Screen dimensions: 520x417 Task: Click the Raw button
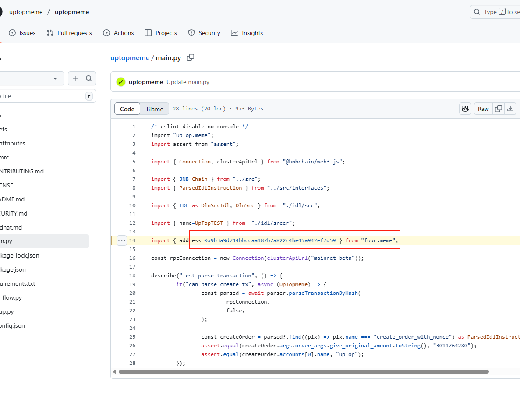tap(483, 109)
